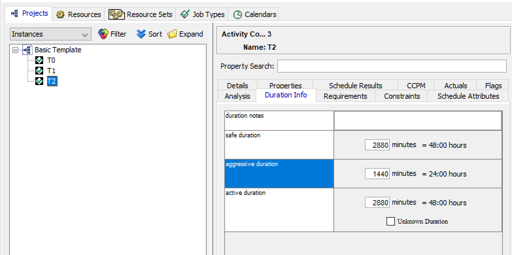512x255 pixels.
Task: Click the Filter color-wheel icon
Action: click(x=103, y=34)
